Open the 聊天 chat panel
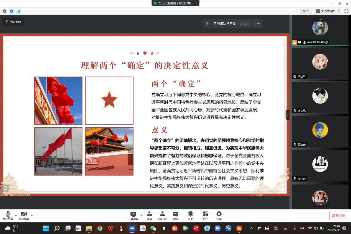 176,215
